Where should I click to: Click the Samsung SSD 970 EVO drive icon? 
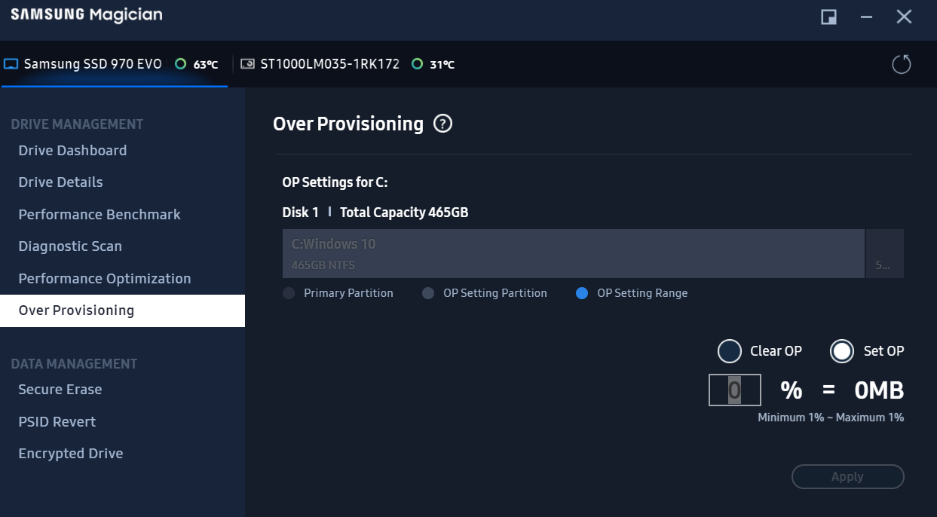tap(11, 64)
